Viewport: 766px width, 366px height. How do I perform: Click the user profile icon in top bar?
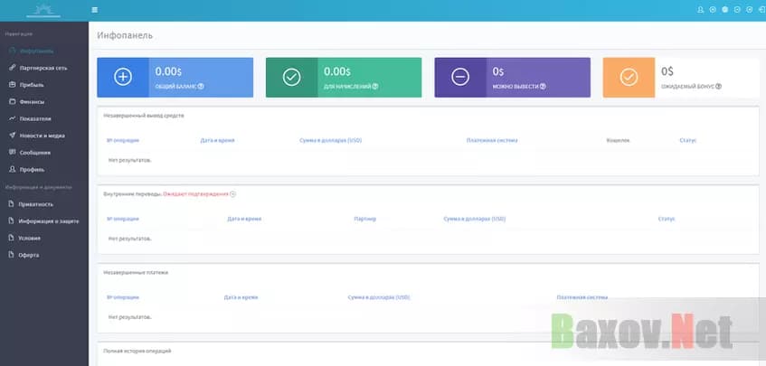click(x=701, y=10)
